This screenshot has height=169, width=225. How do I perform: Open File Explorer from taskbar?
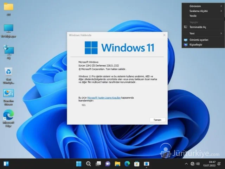pos(117,164)
